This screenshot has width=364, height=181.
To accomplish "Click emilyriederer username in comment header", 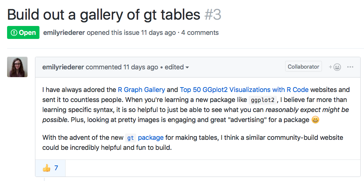I will [63, 67].
